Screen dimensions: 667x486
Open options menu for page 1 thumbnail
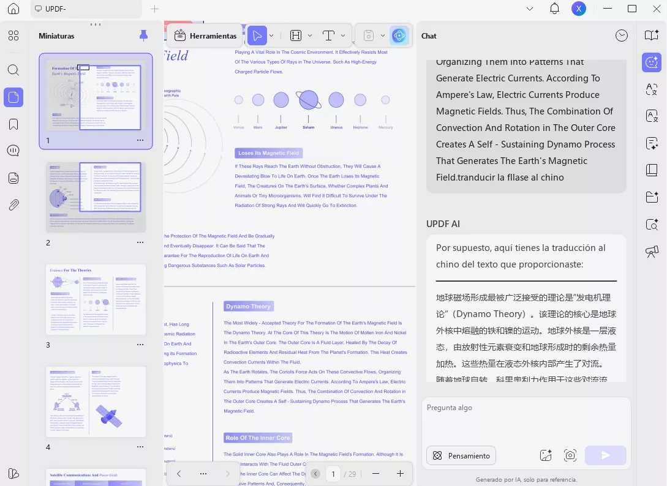(x=140, y=140)
